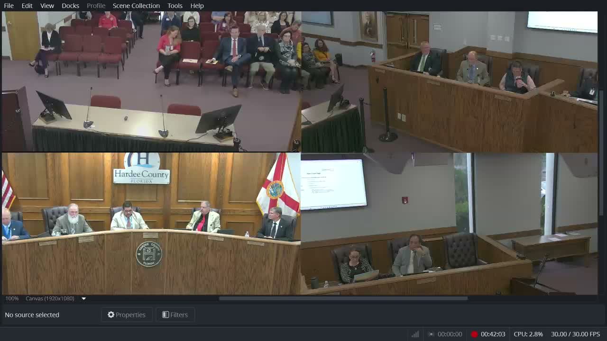Select the audience camera feed in preview
This screenshot has width=607, height=341.
tap(151, 81)
